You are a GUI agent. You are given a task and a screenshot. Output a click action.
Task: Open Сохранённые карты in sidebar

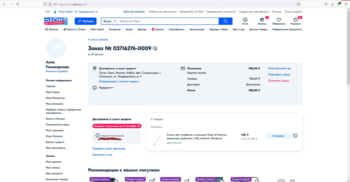click(58, 125)
